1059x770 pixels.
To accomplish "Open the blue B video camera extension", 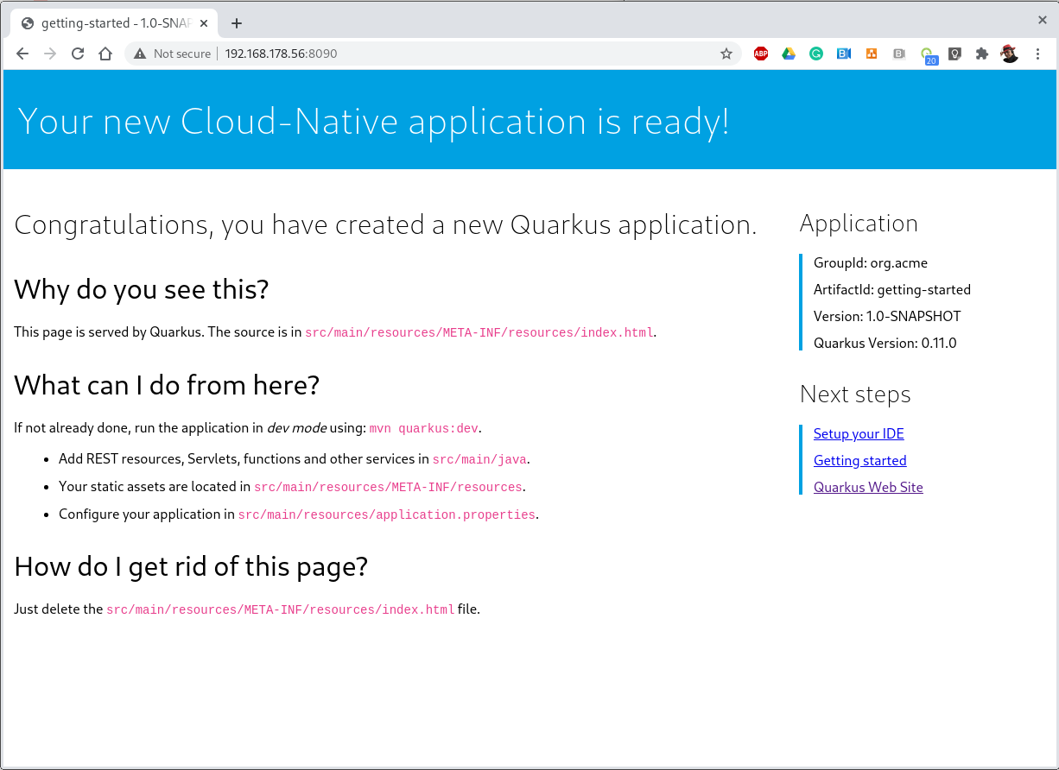I will point(844,54).
